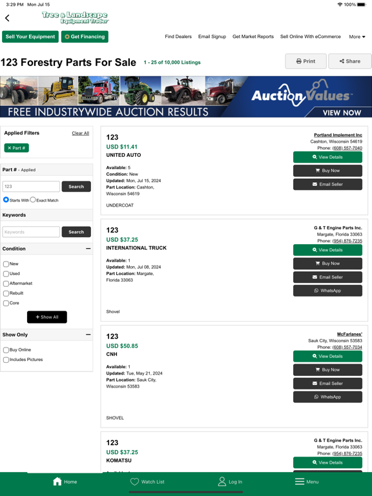
Task: Click USD $50.85 price text
Action: tap(122, 346)
